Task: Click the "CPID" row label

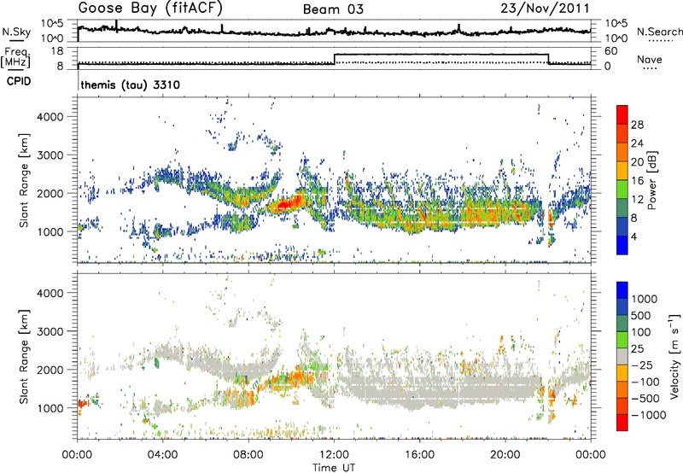Action: point(19,81)
